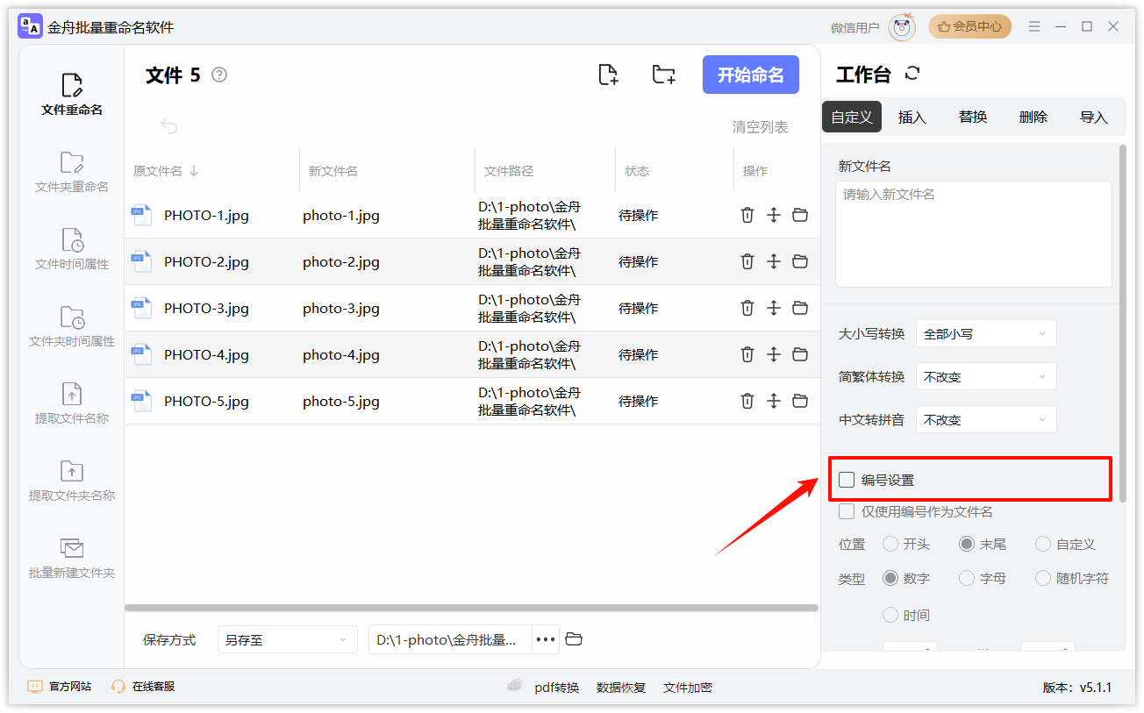This screenshot has width=1144, height=713.
Task: Click the 开始命名 button
Action: click(750, 75)
